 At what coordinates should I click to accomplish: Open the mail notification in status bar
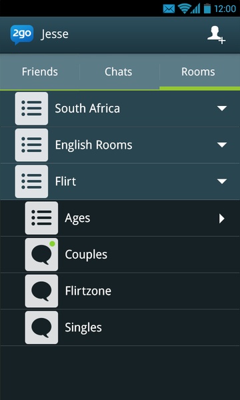169,9
